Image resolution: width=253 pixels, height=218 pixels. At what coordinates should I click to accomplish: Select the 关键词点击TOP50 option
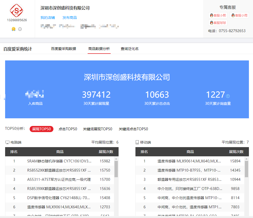click(x=133, y=129)
